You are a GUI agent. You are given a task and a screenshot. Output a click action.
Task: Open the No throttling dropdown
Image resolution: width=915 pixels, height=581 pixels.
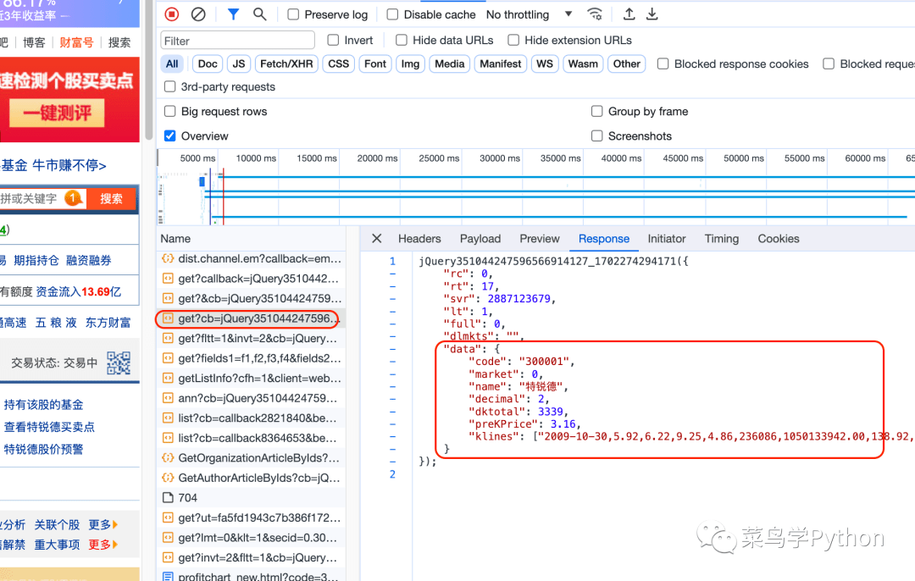point(530,14)
